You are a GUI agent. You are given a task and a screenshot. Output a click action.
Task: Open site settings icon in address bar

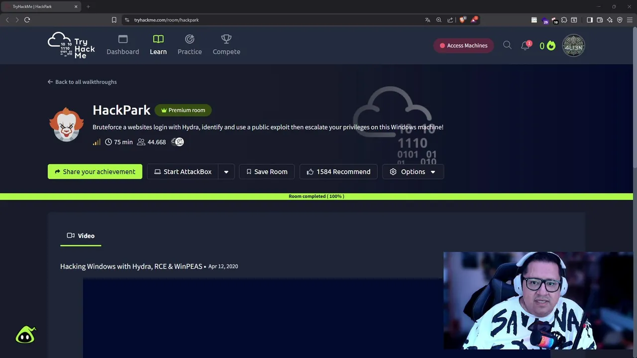click(x=127, y=20)
